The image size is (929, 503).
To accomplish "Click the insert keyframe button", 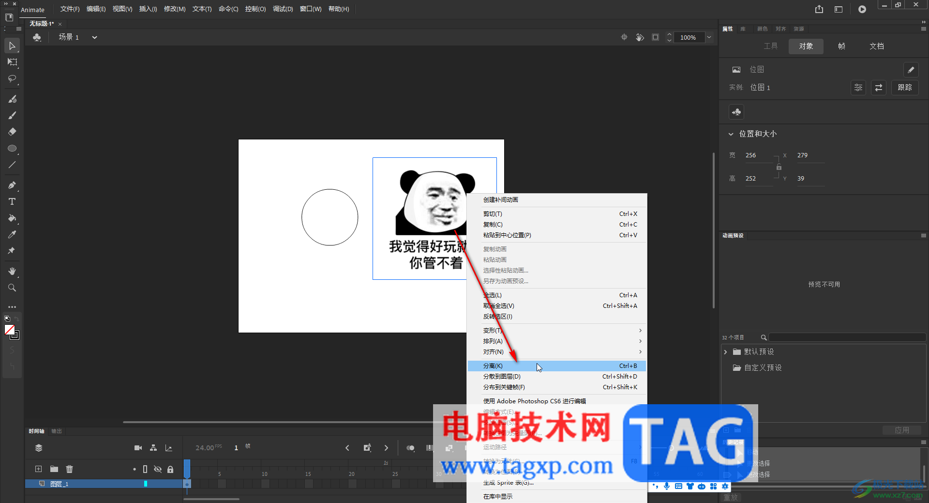I will click(x=367, y=448).
